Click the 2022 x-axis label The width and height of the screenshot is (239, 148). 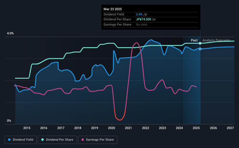(x=146, y=128)
